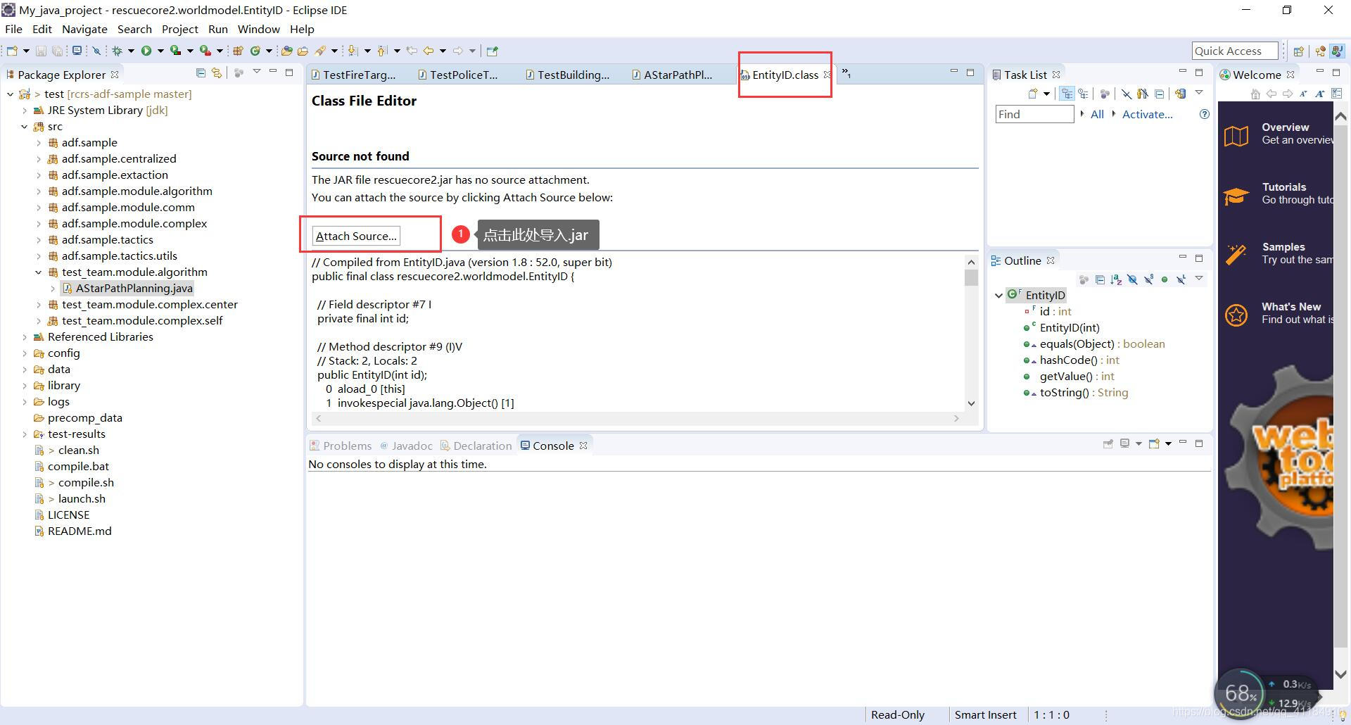Toggle Link with Editor in Package Explorer
The height and width of the screenshot is (725, 1351).
[x=217, y=72]
